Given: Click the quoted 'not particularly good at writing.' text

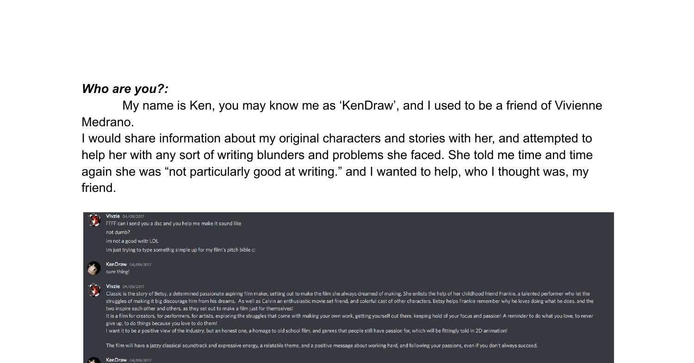Looking at the screenshot, I should (x=254, y=172).
